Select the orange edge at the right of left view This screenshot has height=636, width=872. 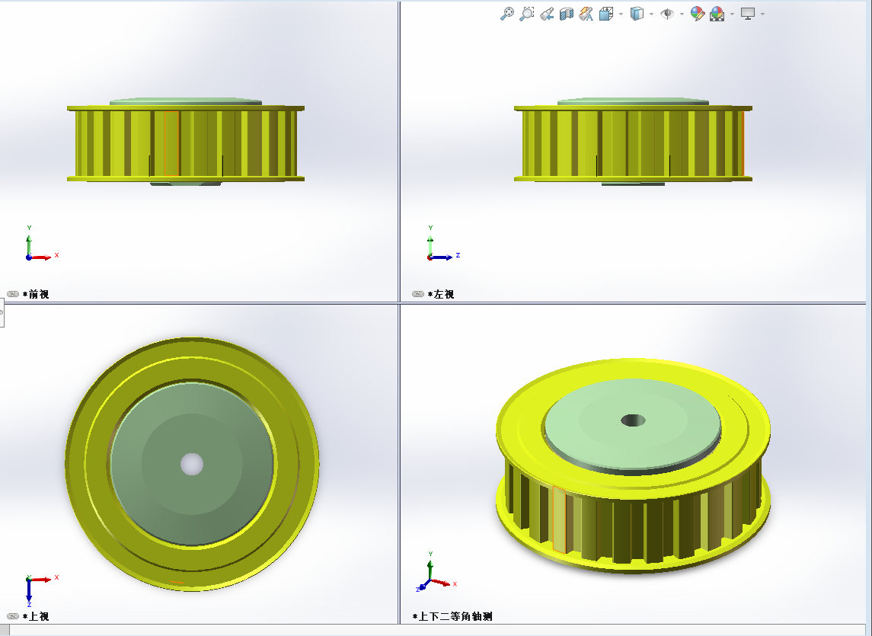(743, 143)
